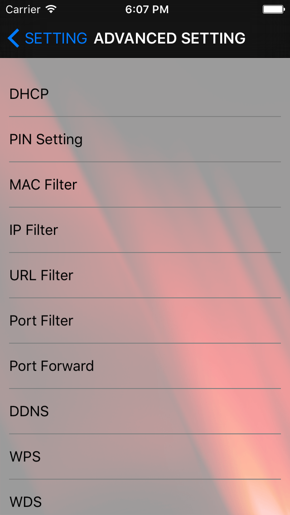This screenshot has width=290, height=515.
Task: Tap the 6:07 PM clock
Action: 147,10
